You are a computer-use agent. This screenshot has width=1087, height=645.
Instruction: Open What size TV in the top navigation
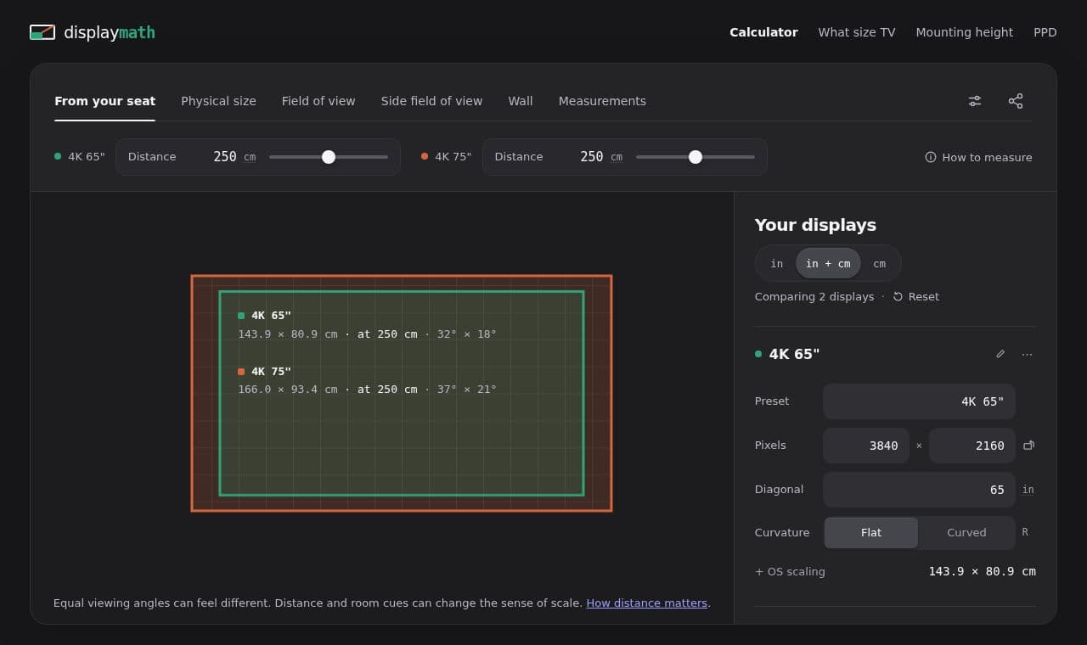pyautogui.click(x=857, y=32)
